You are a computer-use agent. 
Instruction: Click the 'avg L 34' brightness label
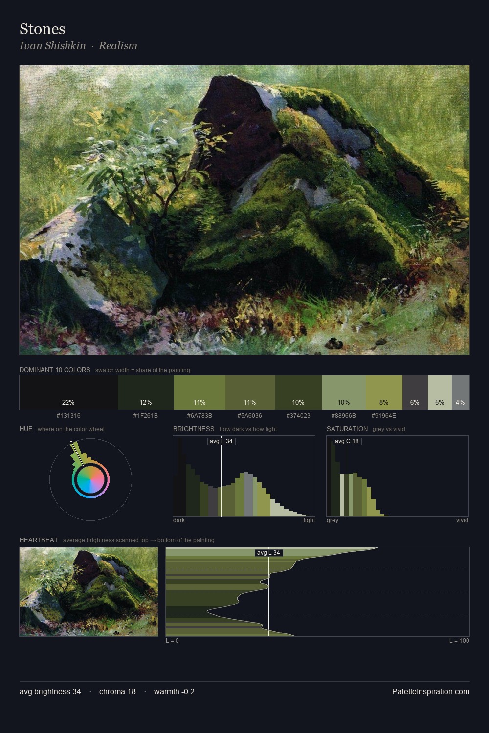pos(221,441)
